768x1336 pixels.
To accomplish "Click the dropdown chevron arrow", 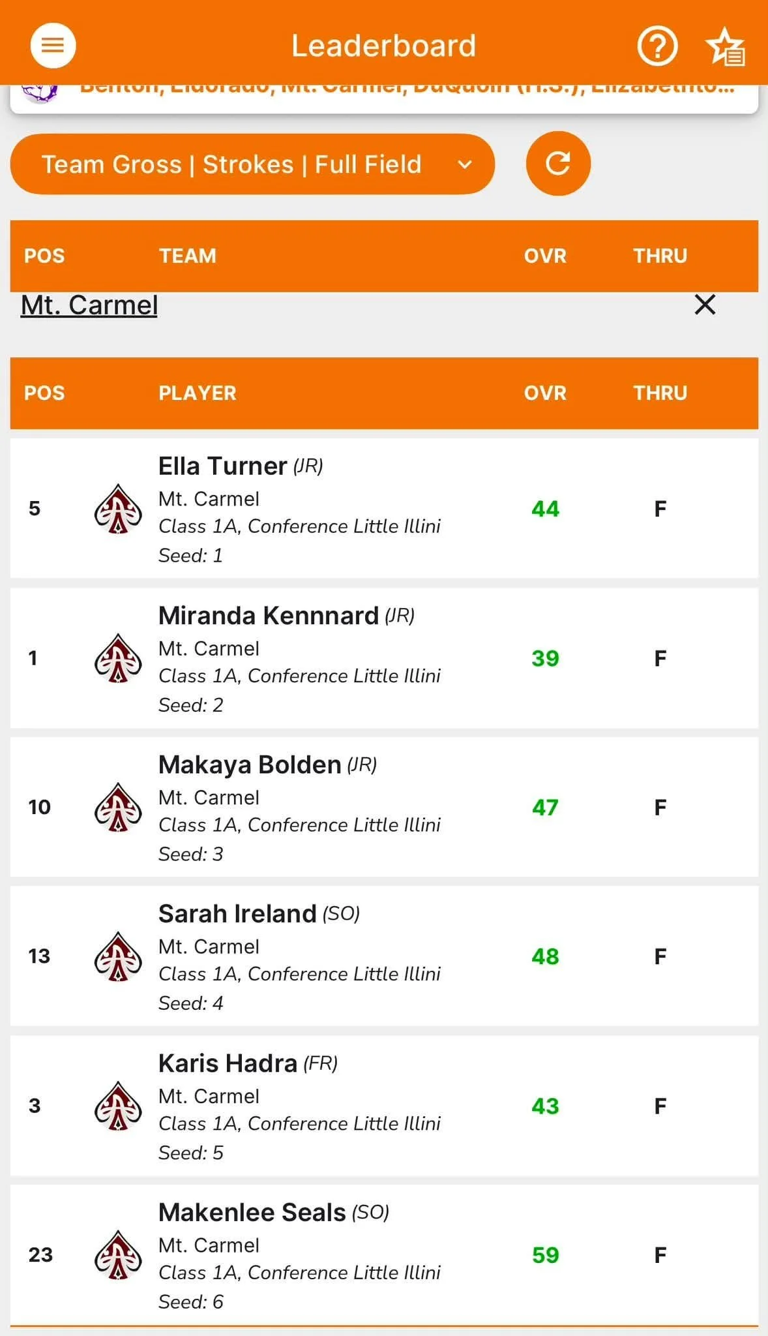I will click(x=465, y=164).
